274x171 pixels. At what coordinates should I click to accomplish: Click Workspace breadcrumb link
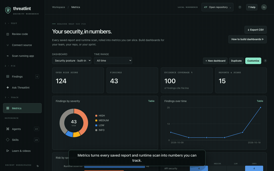59,7
